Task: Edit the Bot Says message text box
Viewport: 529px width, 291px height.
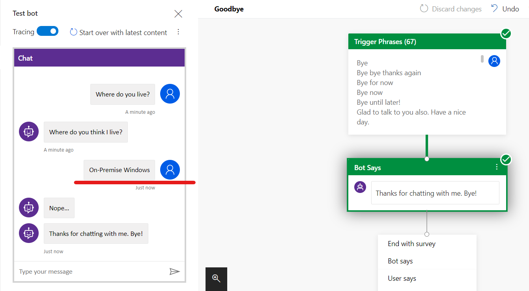Action: 435,193
